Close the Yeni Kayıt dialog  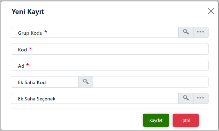point(211,11)
